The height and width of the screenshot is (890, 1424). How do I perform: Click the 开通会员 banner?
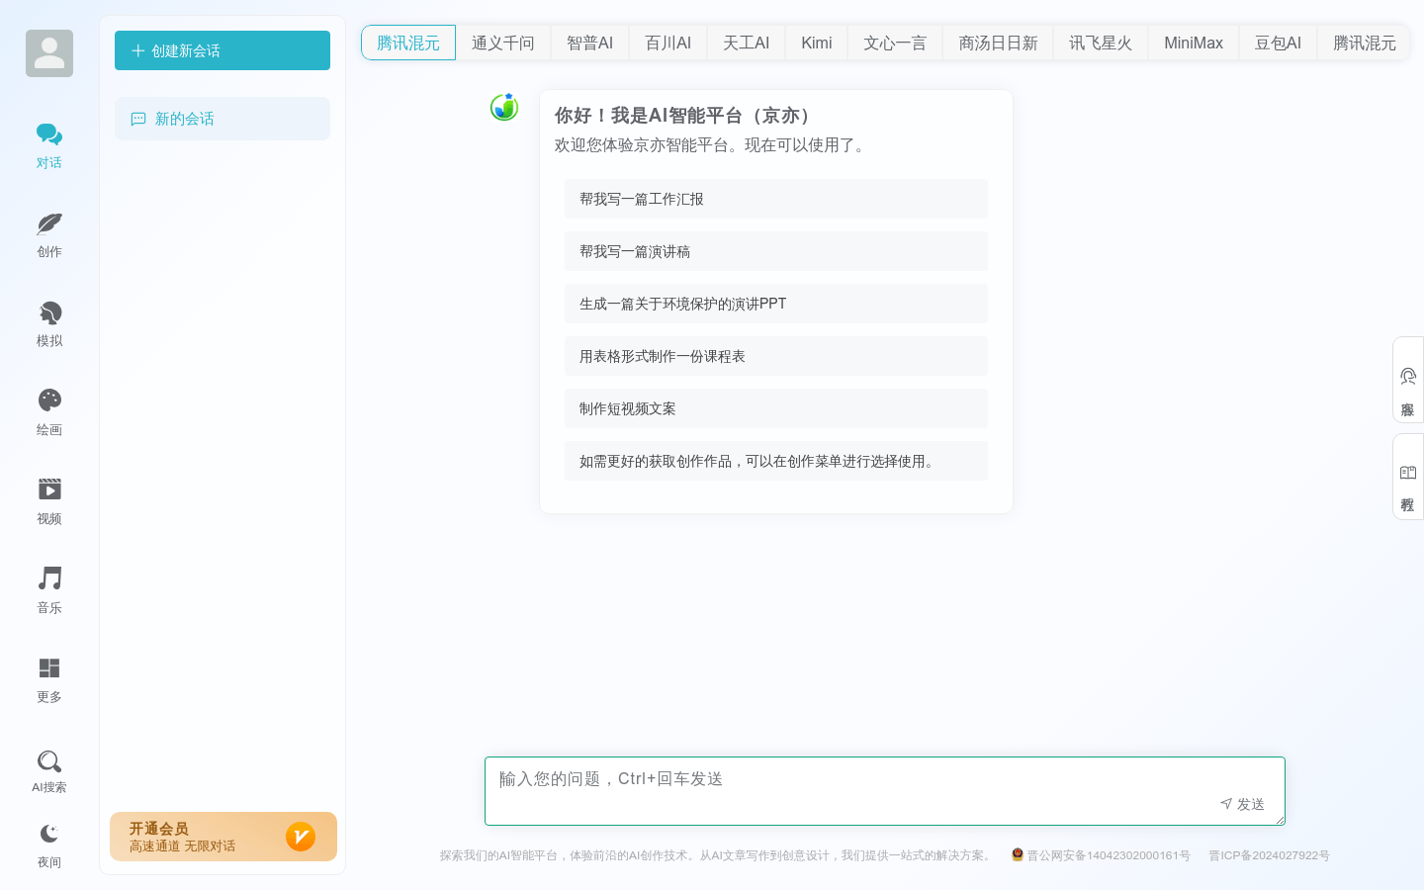pyautogui.click(x=223, y=837)
